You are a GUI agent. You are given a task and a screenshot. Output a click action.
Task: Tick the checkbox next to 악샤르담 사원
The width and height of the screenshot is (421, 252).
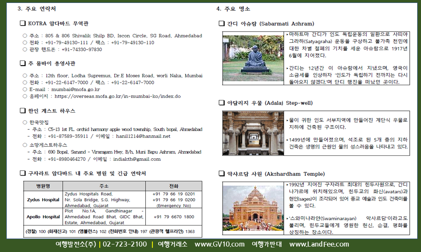coord(221,174)
